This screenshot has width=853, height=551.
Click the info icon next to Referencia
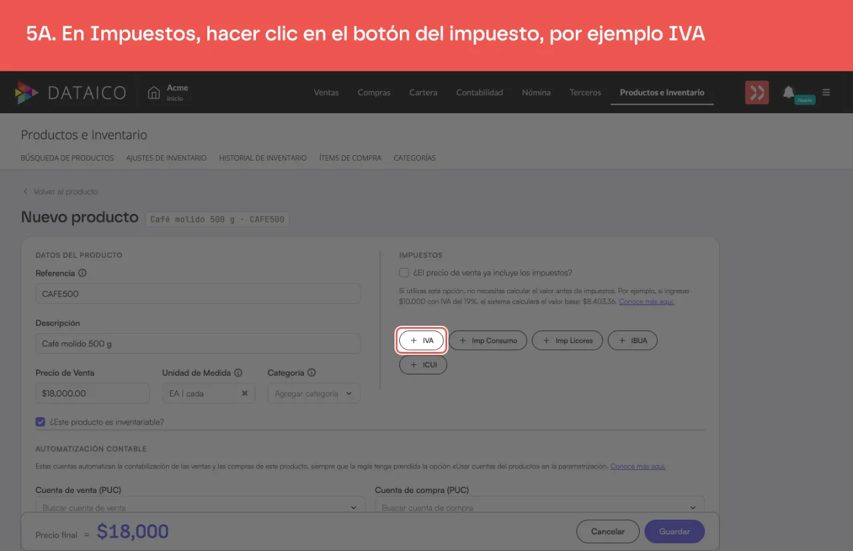pos(83,273)
